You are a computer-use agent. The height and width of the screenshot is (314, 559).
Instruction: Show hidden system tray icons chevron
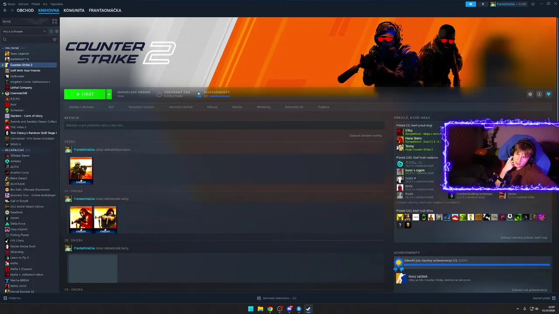click(518, 309)
